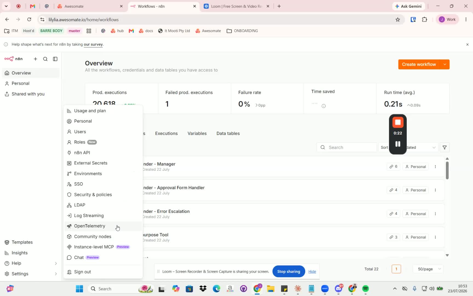The width and height of the screenshot is (473, 296).
Task: Open Chrome bookmark apps grid icon
Action: pyautogui.click(x=89, y=31)
